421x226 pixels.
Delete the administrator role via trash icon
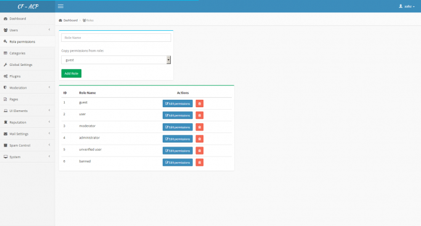pos(200,139)
